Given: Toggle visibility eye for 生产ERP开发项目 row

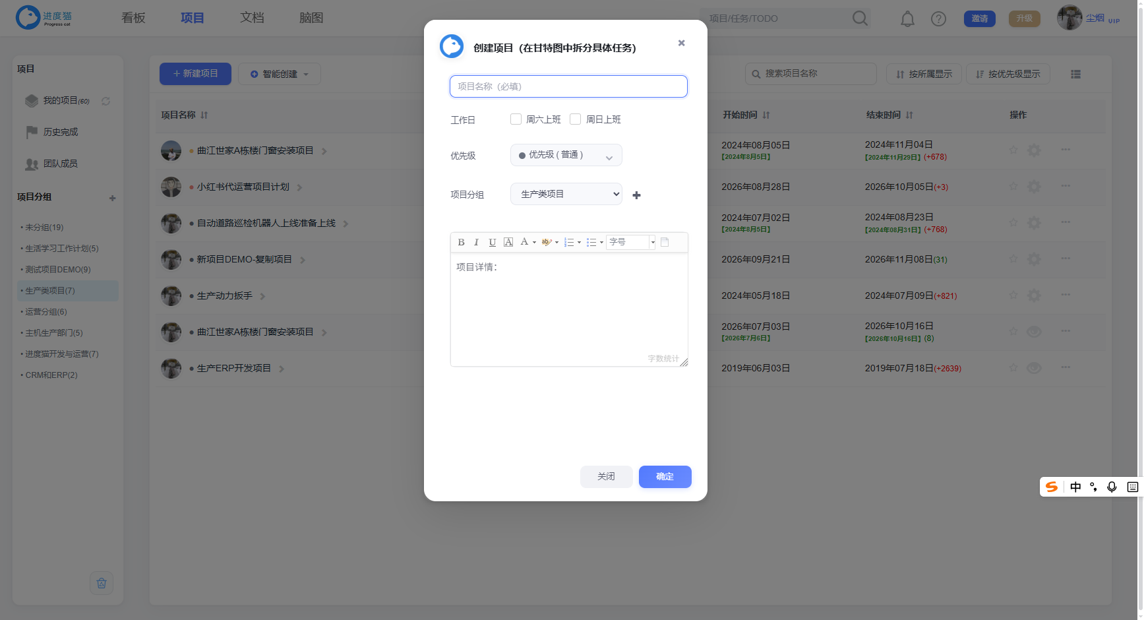Looking at the screenshot, I should click(1035, 368).
